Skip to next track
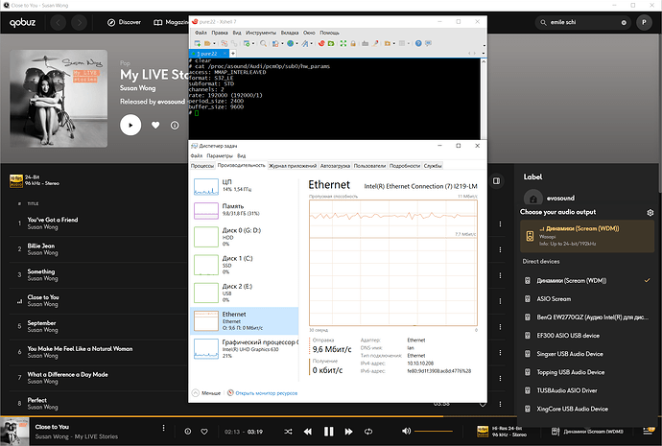Screen dimensions: 662x446 click(x=348, y=432)
